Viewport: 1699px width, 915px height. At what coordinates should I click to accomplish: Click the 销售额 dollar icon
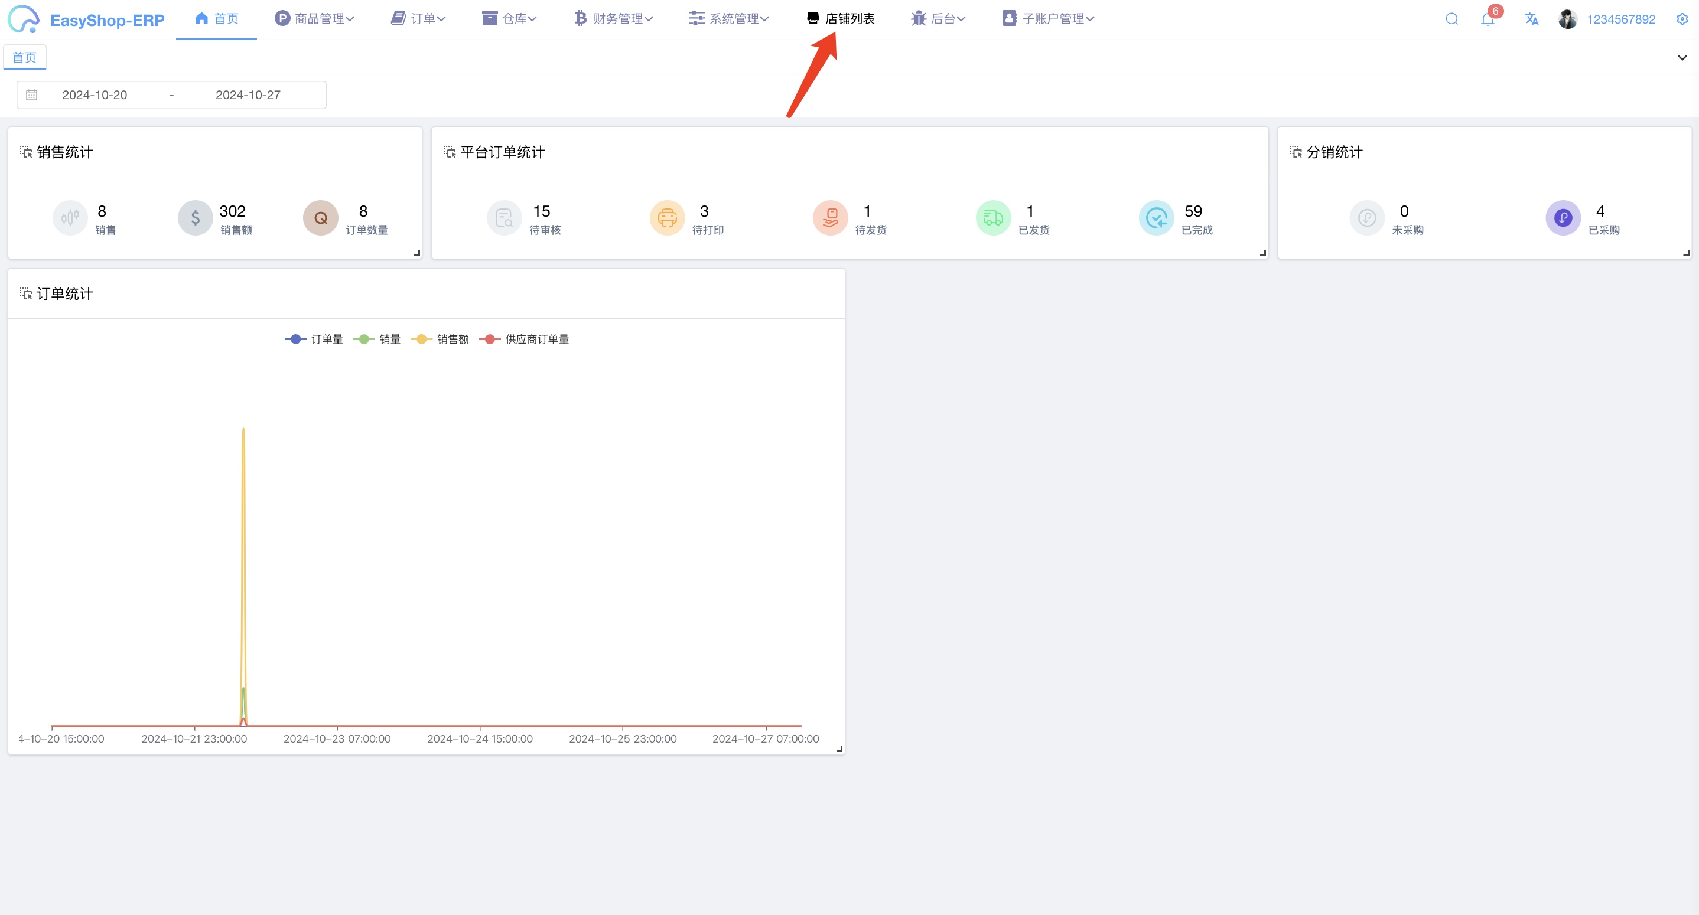(195, 218)
